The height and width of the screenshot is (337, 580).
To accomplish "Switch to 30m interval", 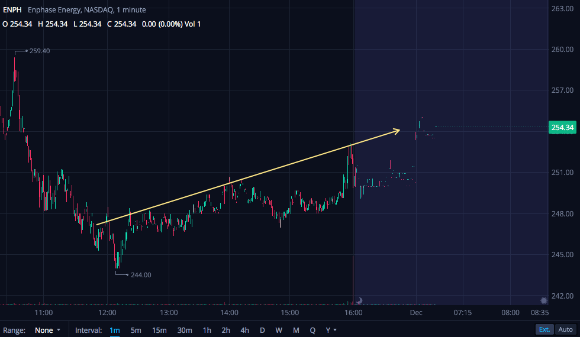I will (185, 330).
